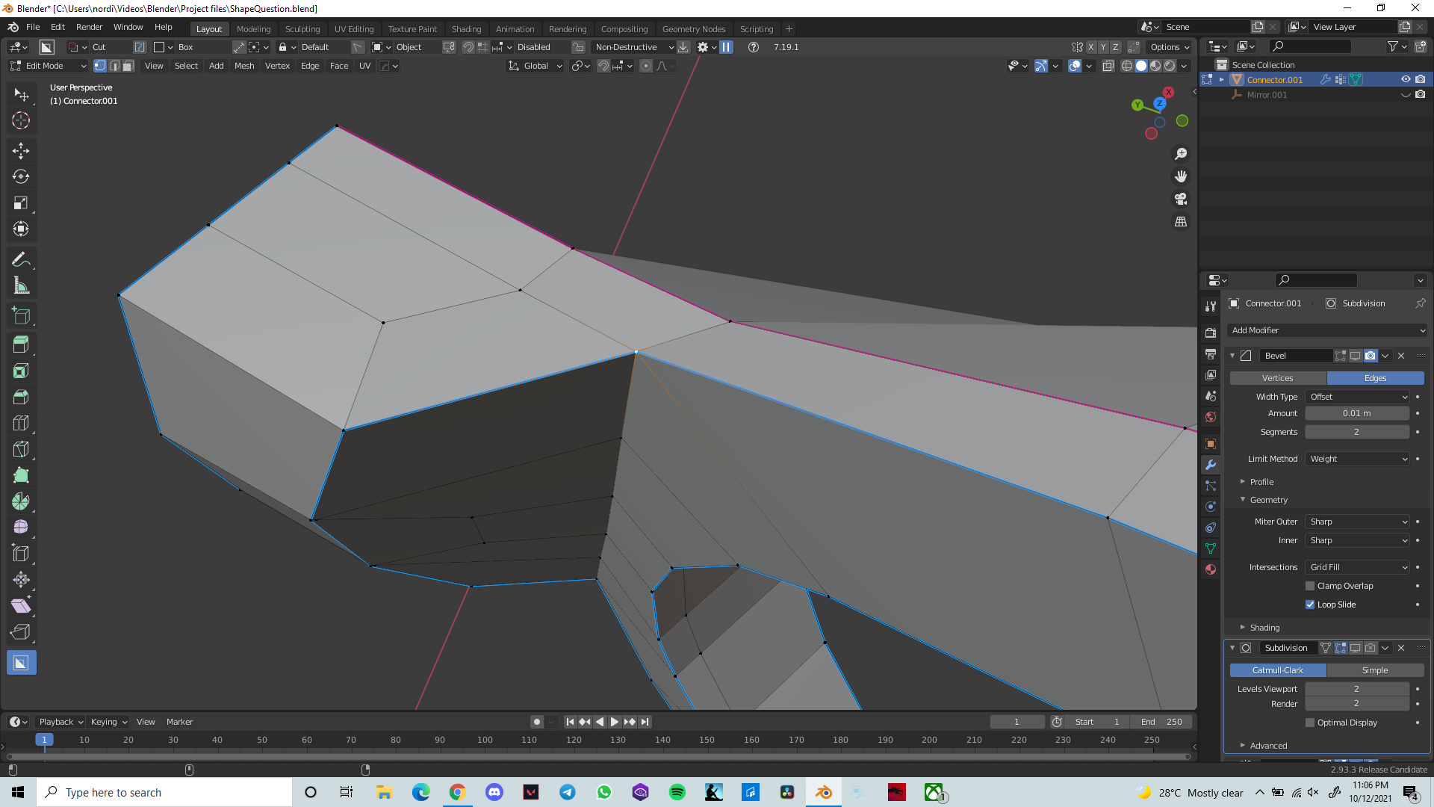Click Windows search box
Image resolution: width=1434 pixels, height=807 pixels.
tap(164, 792)
